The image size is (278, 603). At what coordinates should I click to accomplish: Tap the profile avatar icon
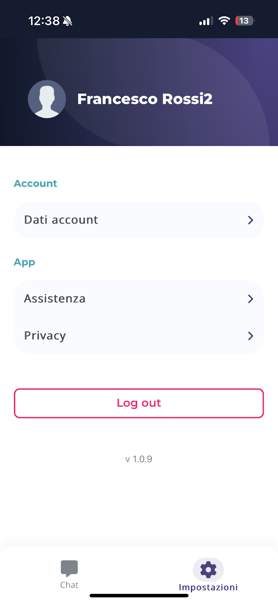pos(47,99)
